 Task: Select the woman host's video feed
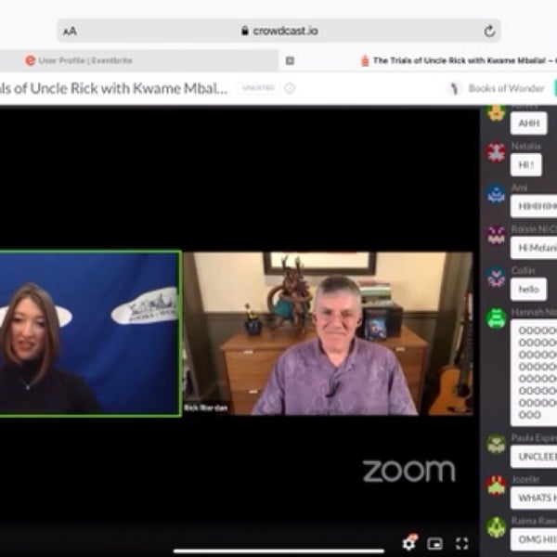point(89,332)
